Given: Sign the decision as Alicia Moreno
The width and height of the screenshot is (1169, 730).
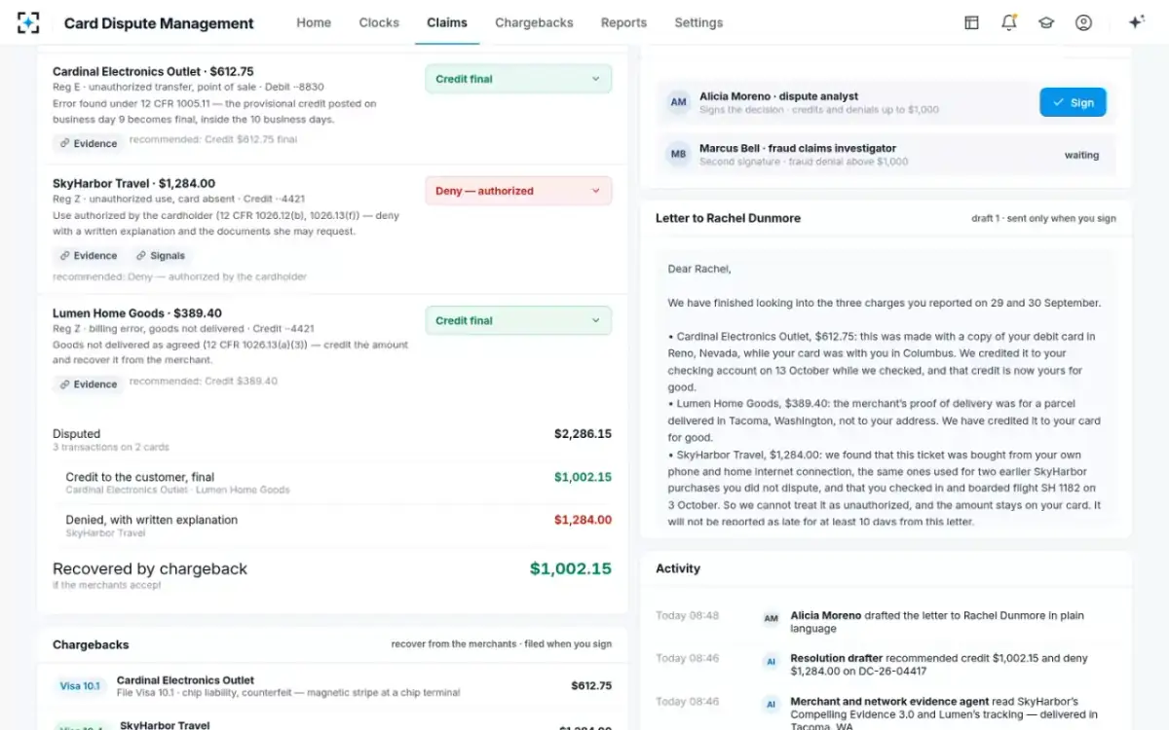Looking at the screenshot, I should click(1073, 102).
